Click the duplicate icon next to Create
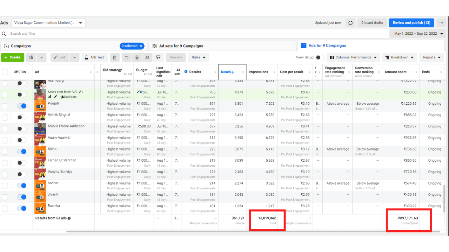The image size is (449, 252). pos(32,57)
